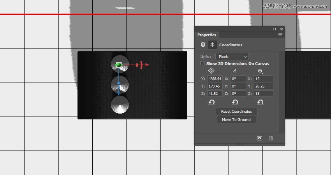This screenshot has width=331, height=175.
Task: Click the position move icon above X field
Action: click(x=211, y=70)
